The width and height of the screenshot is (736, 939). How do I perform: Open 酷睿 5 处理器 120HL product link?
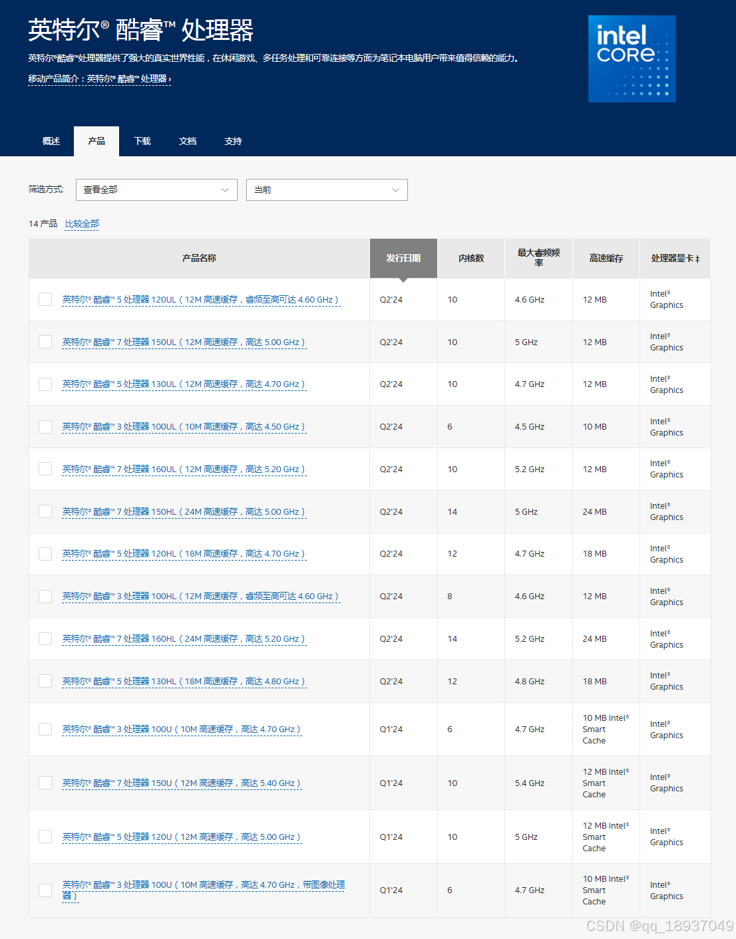coord(184,554)
